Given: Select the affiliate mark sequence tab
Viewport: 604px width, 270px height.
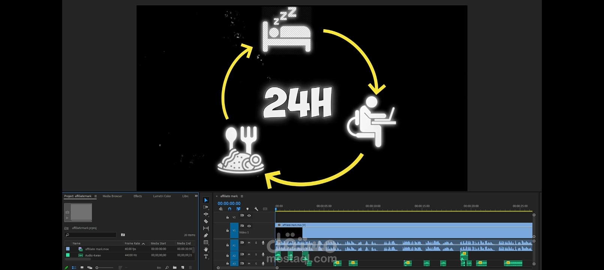Looking at the screenshot, I should pyautogui.click(x=229, y=196).
